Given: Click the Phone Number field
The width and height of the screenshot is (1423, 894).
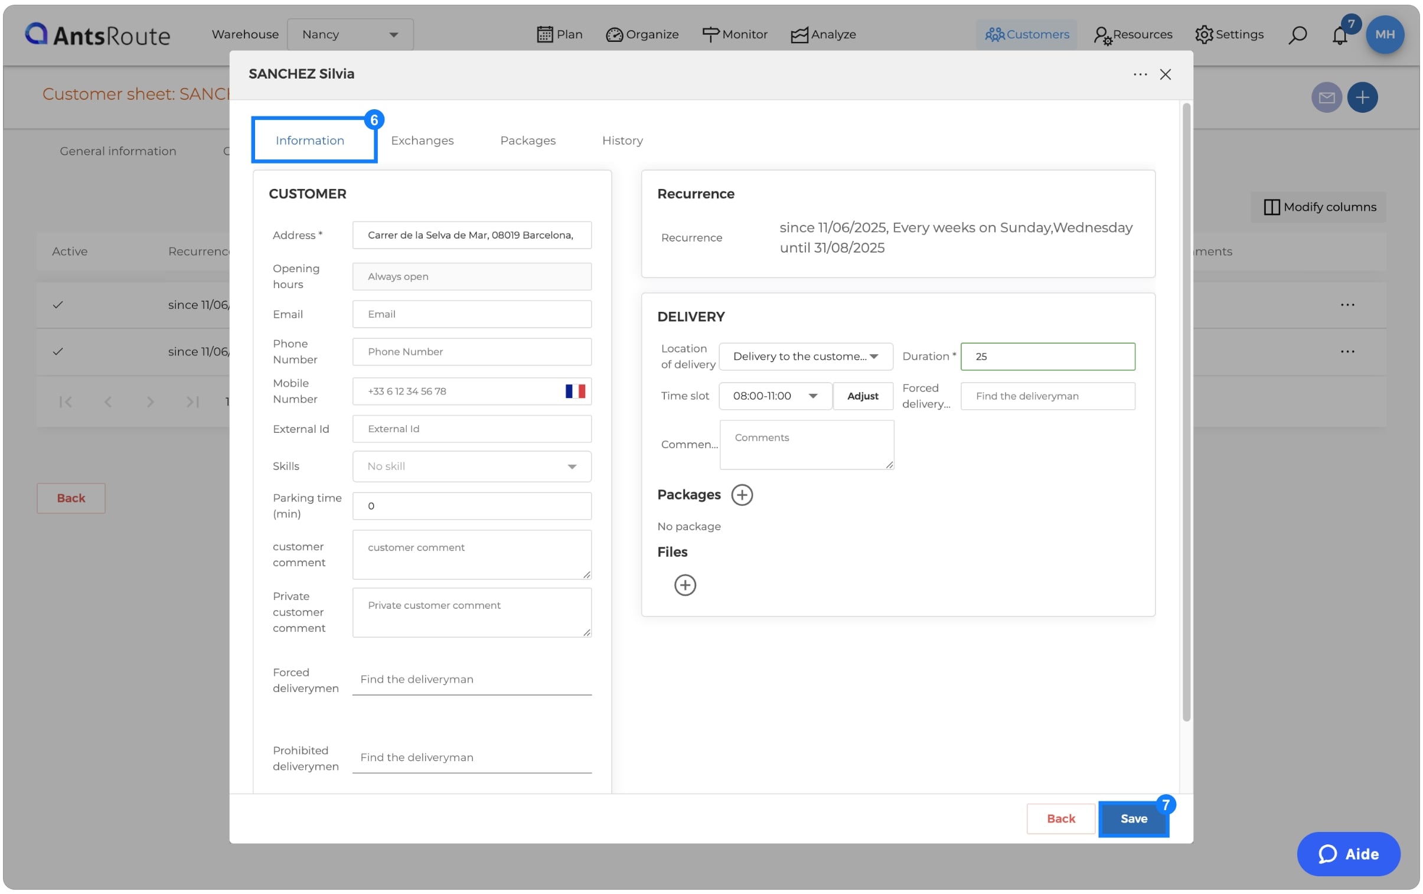Looking at the screenshot, I should (x=472, y=351).
